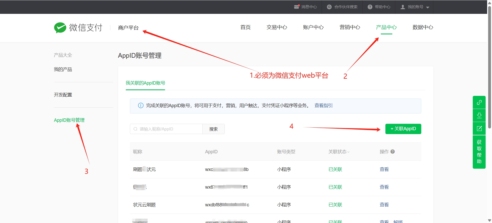492x223 pixels.
Task: Click the scrollbar down arrow
Action: pos(489,220)
